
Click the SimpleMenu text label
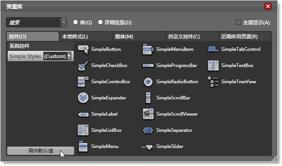pos(105,147)
